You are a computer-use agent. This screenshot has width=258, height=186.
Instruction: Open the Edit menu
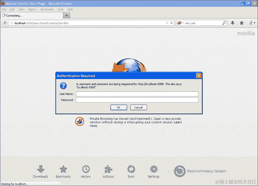tap(12, 9)
